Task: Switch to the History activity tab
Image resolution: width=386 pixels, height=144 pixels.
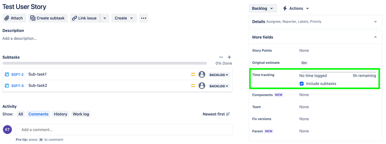Action: click(61, 114)
